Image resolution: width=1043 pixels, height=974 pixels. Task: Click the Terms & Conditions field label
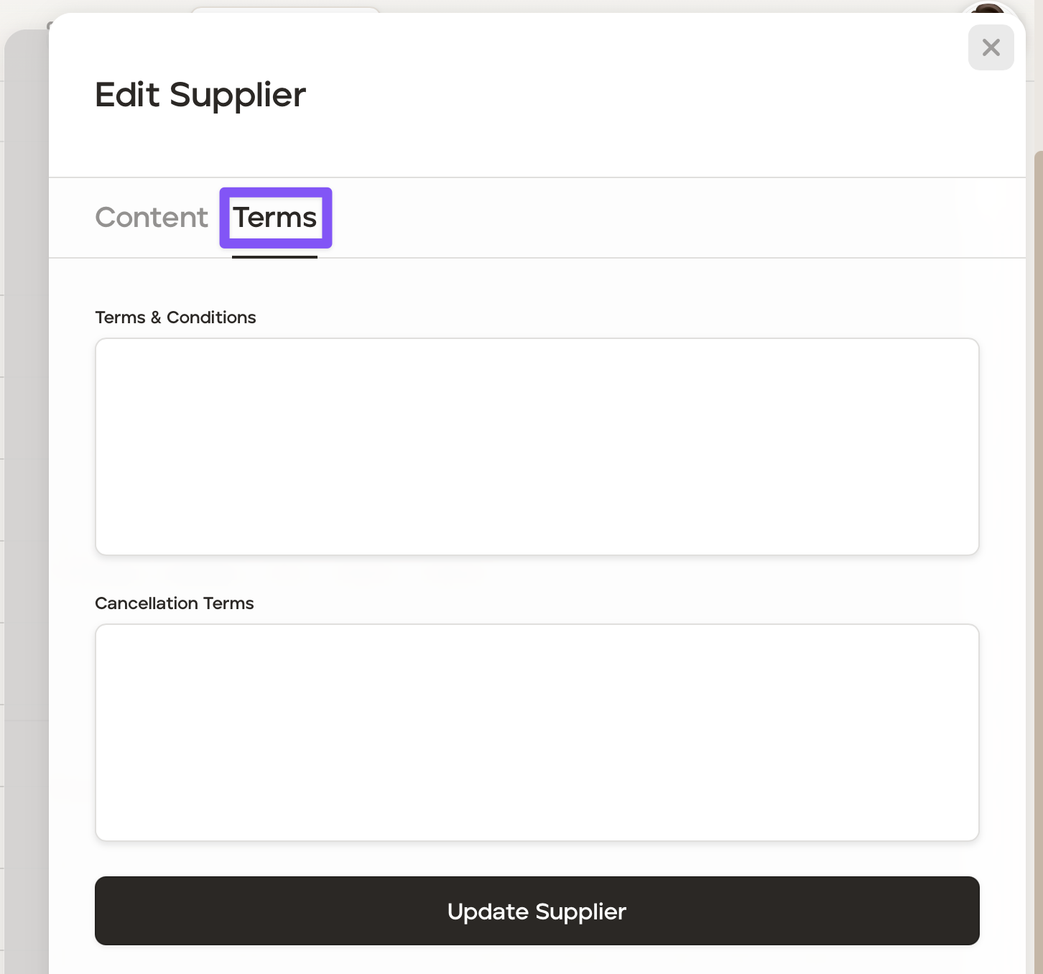coord(175,317)
